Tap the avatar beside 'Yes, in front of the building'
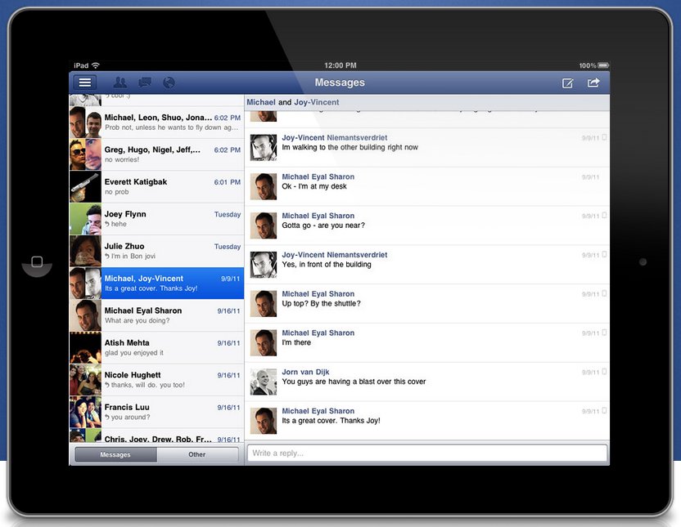681x527 pixels. [x=264, y=265]
